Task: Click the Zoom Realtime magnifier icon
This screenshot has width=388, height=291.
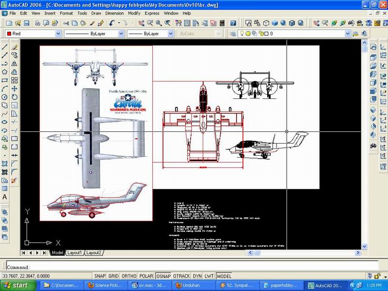Action: tap(150, 23)
